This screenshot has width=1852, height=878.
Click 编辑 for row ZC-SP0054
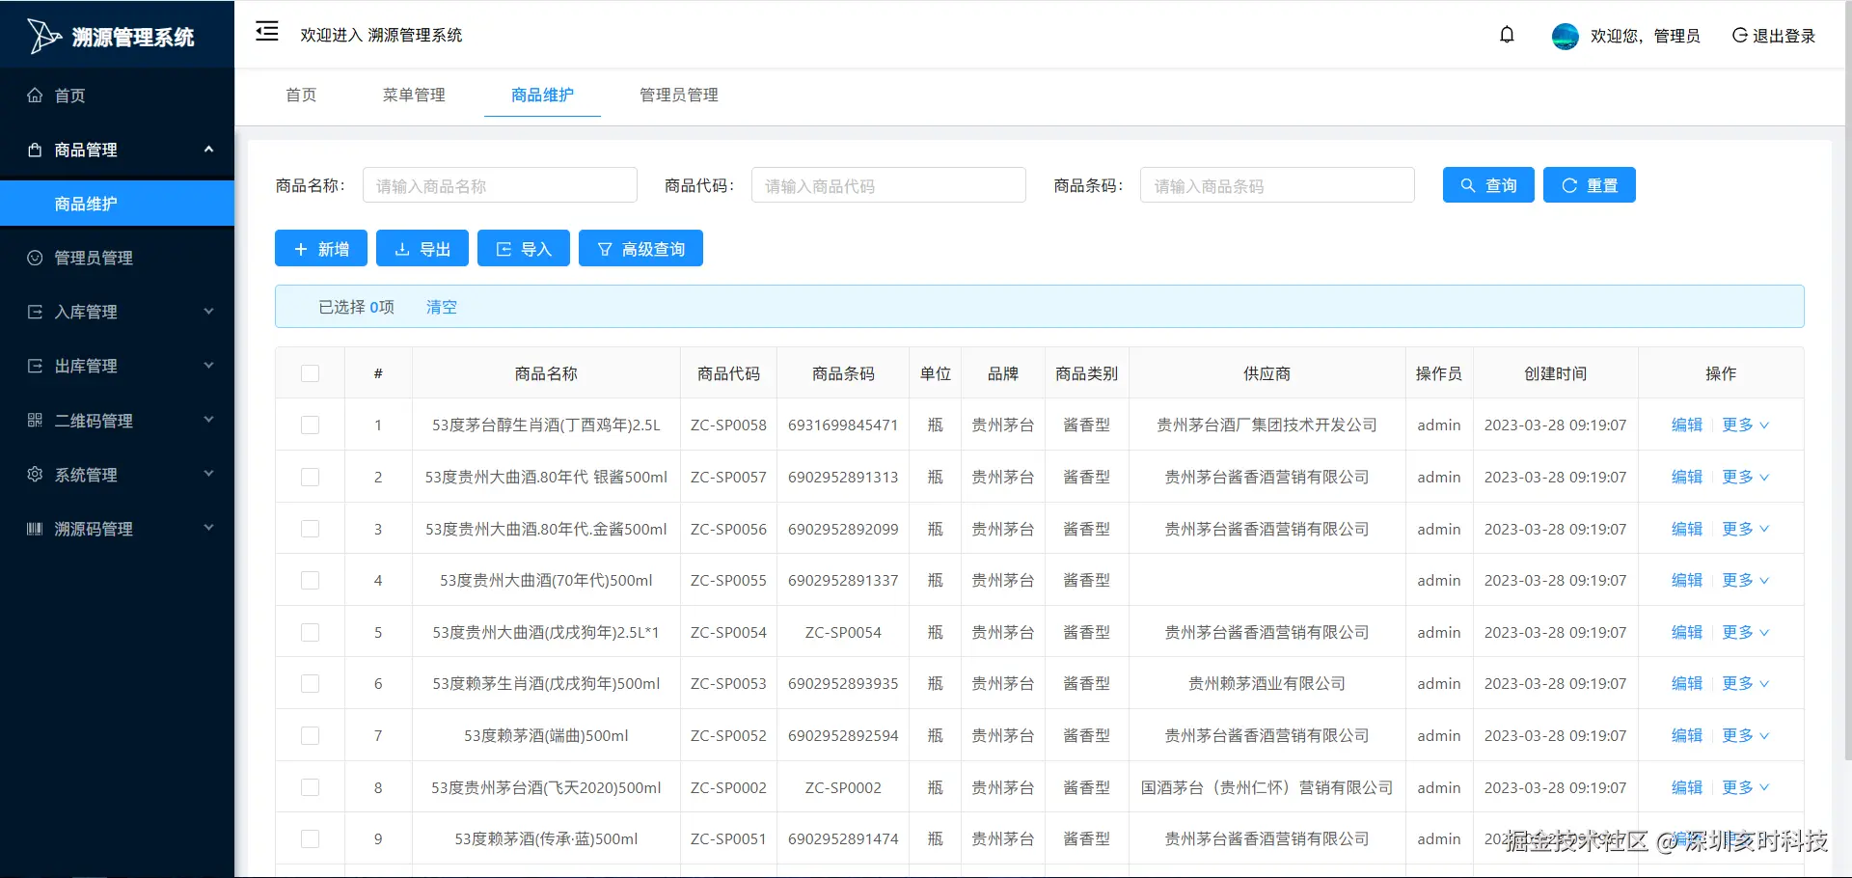click(1687, 632)
